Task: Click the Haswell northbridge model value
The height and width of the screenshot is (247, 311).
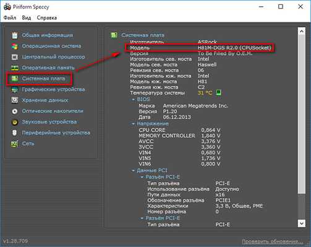Action: click(x=207, y=65)
